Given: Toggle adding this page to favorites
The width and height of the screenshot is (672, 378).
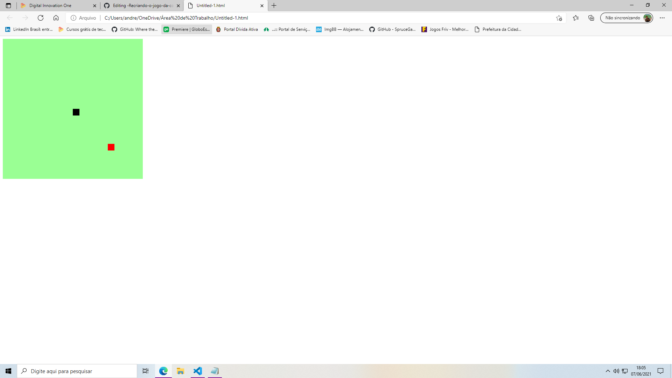Looking at the screenshot, I should click(x=559, y=18).
